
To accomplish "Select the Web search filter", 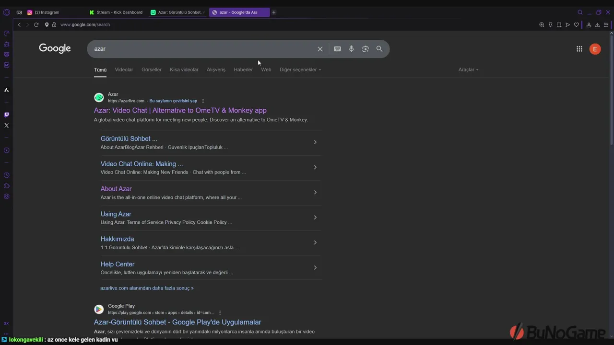I will coord(266,69).
